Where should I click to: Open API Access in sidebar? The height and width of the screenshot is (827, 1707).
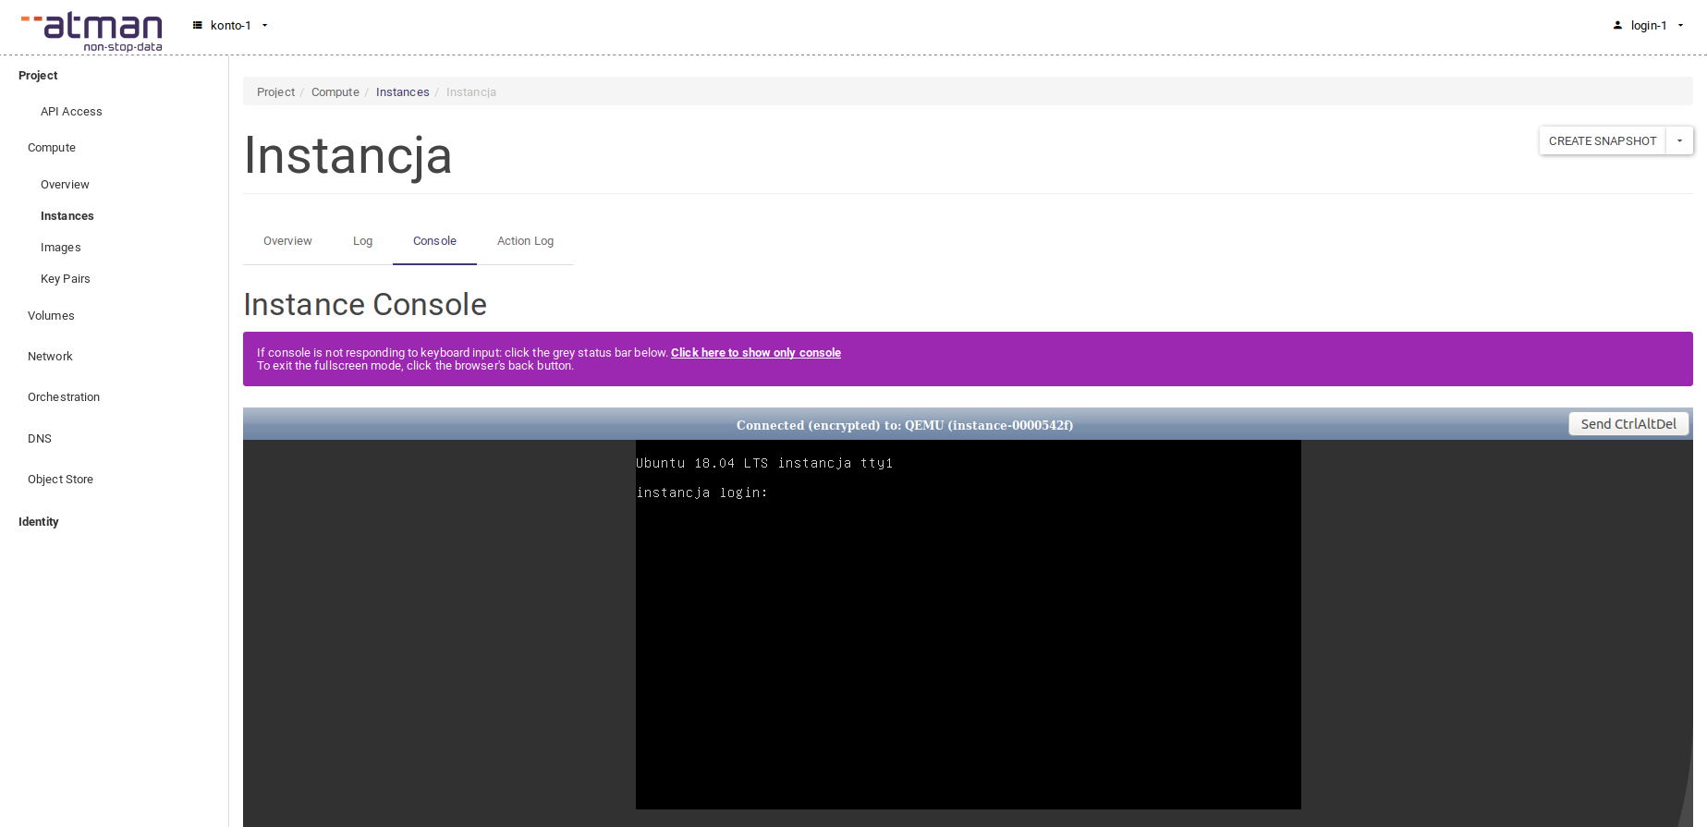[71, 112]
